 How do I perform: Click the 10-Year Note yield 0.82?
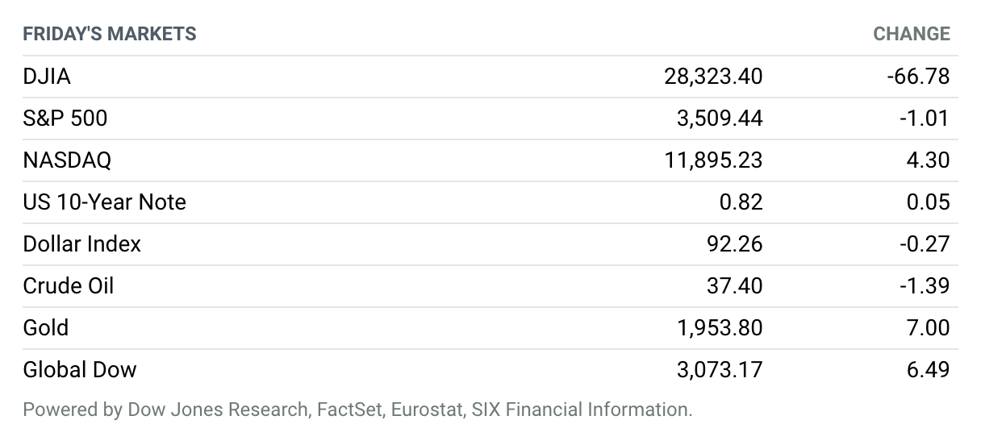741,202
